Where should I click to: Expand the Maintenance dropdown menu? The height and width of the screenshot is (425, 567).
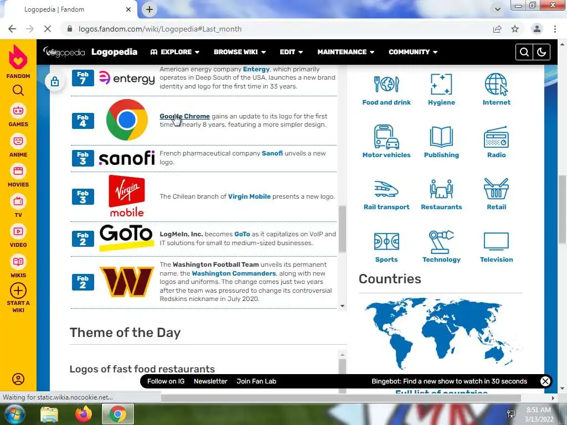click(x=346, y=52)
